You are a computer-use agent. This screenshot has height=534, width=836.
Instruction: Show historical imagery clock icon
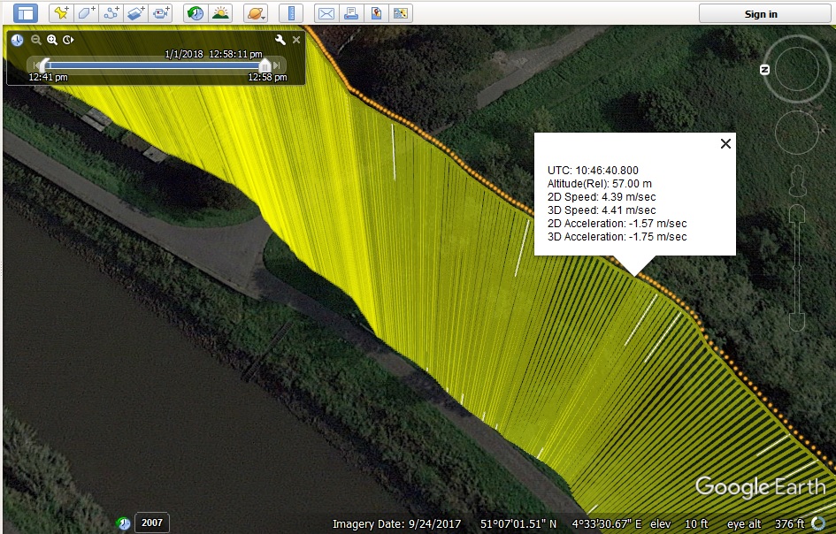(196, 13)
